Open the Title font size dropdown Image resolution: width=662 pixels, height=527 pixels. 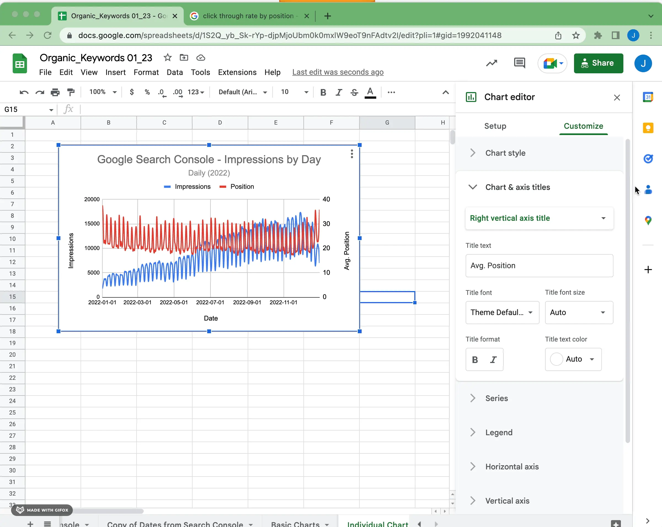pyautogui.click(x=579, y=312)
